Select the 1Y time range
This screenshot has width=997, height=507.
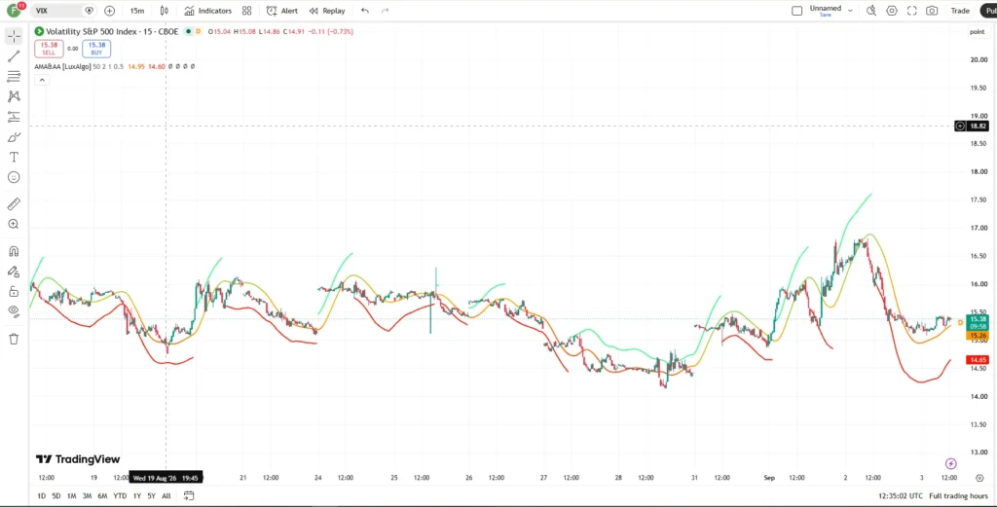tap(136, 495)
